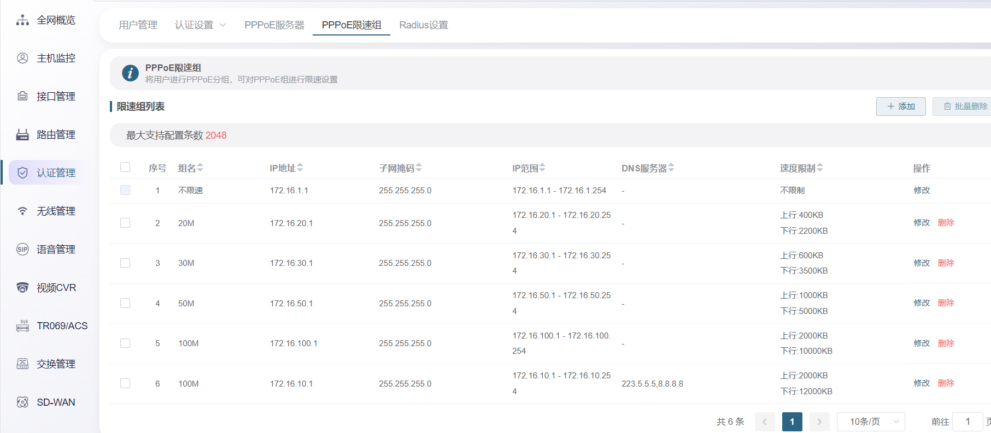Click the page number jump input field
The height and width of the screenshot is (433, 991).
tap(967, 422)
